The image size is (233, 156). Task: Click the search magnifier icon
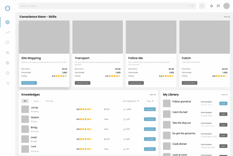pyautogui.click(x=192, y=6)
